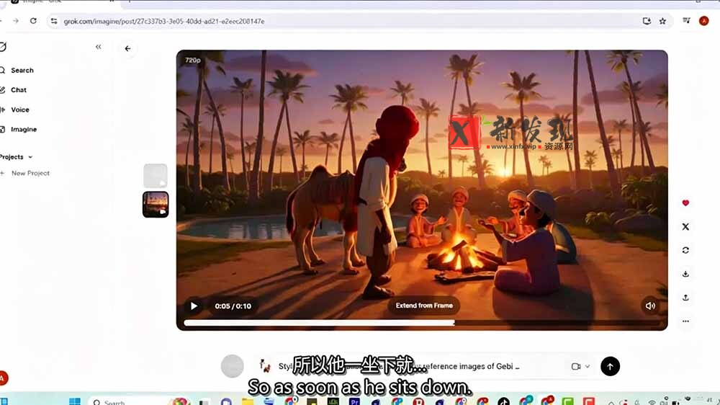This screenshot has height=405, width=720.
Task: Open TikTok from the taskbar
Action: [x=504, y=402]
